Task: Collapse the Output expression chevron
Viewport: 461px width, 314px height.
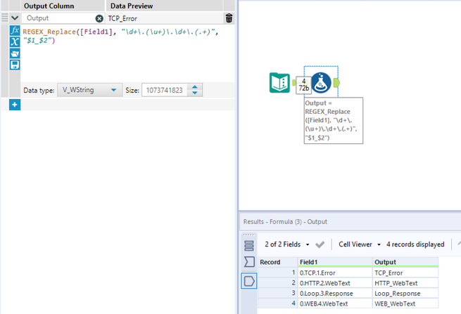Action: tap(15, 18)
